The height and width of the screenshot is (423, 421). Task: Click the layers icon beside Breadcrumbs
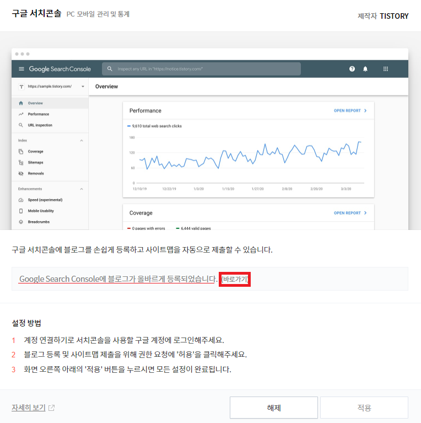click(21, 222)
